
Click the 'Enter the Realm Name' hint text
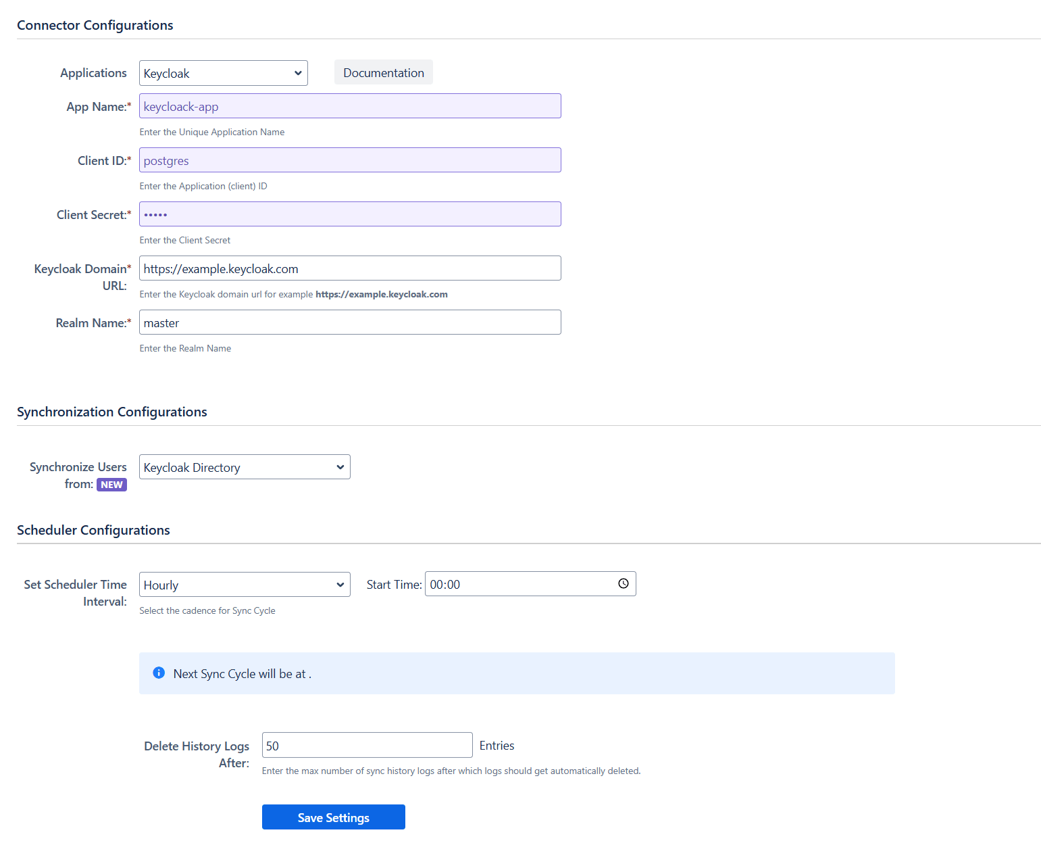click(x=185, y=348)
